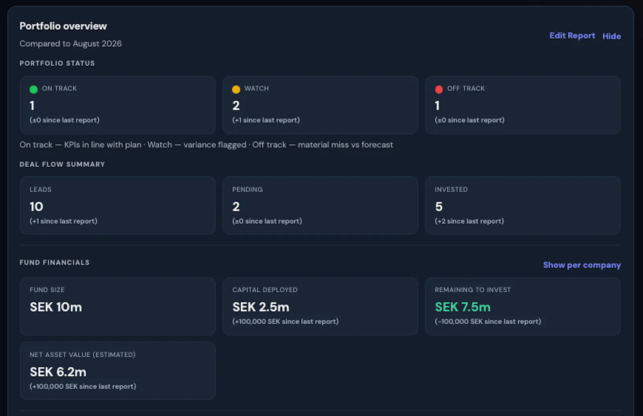The width and height of the screenshot is (643, 416).
Task: Select the Leads count of 10
Action: click(36, 207)
